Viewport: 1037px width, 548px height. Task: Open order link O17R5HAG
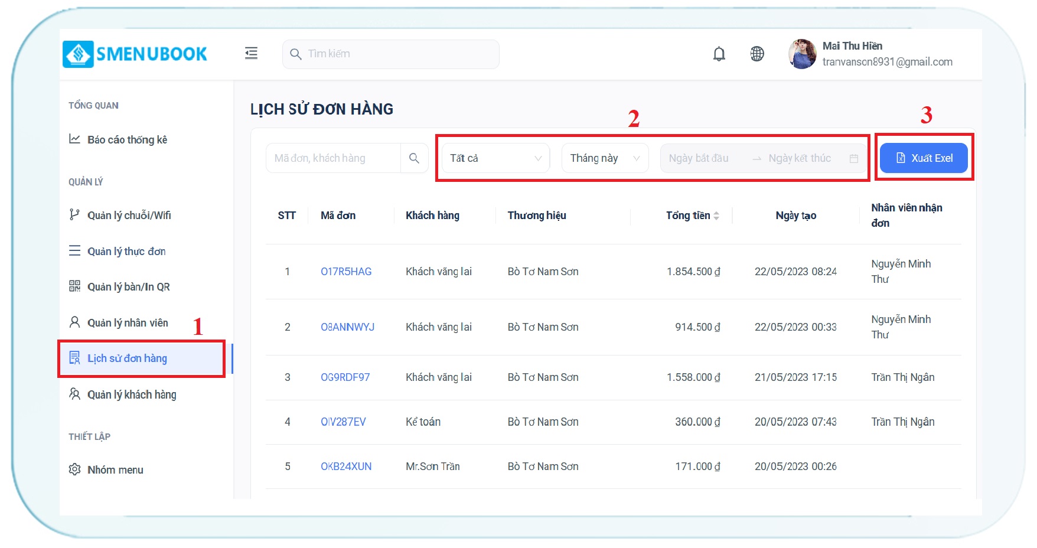[x=346, y=272]
